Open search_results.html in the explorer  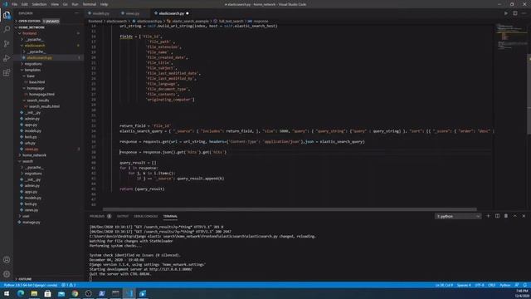tap(44, 106)
